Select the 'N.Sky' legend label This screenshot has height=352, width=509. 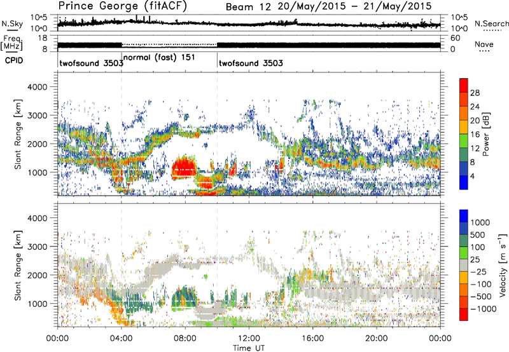[12, 24]
